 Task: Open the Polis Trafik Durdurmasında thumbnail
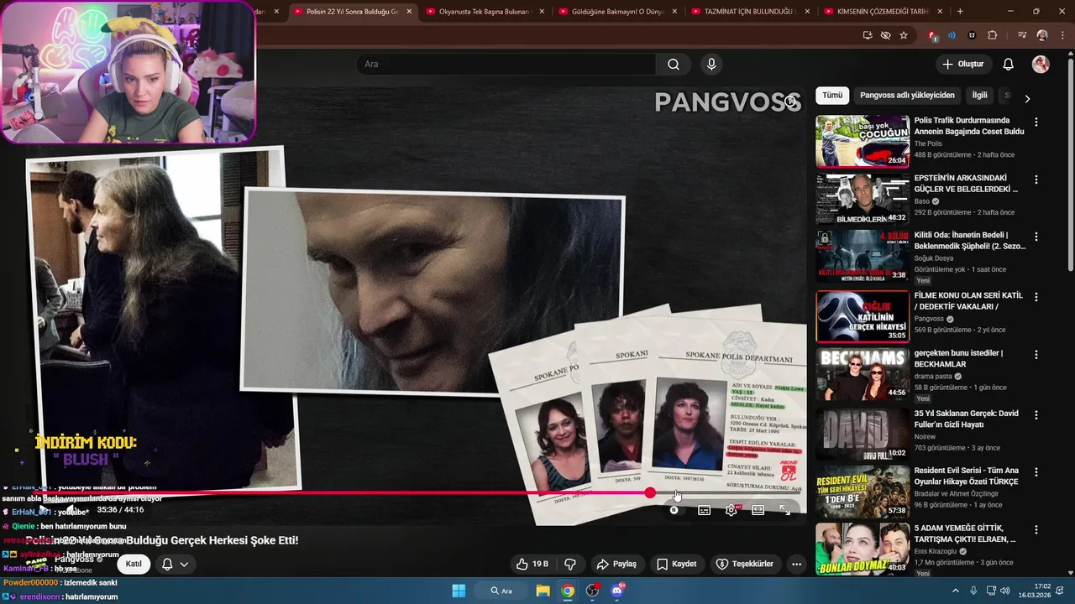click(863, 142)
